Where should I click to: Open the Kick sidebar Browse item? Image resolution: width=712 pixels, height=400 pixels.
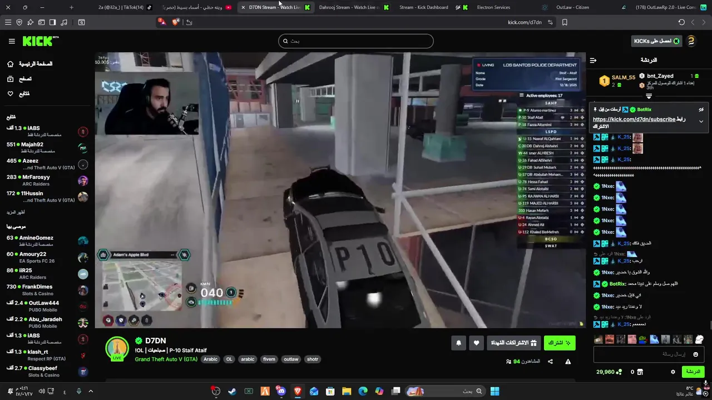pos(19,79)
